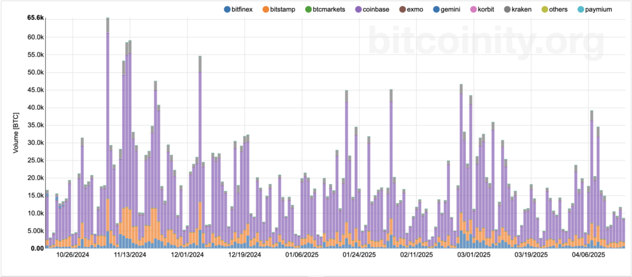Click the 65.6k y-axis maximum label

[x=35, y=18]
